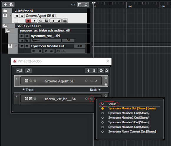Open the ボリューム automation parameter dropdown
The height and width of the screenshot is (146, 171).
point(70,51)
